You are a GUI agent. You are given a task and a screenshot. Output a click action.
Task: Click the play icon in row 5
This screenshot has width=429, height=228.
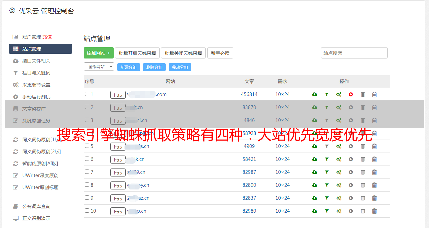(351, 146)
